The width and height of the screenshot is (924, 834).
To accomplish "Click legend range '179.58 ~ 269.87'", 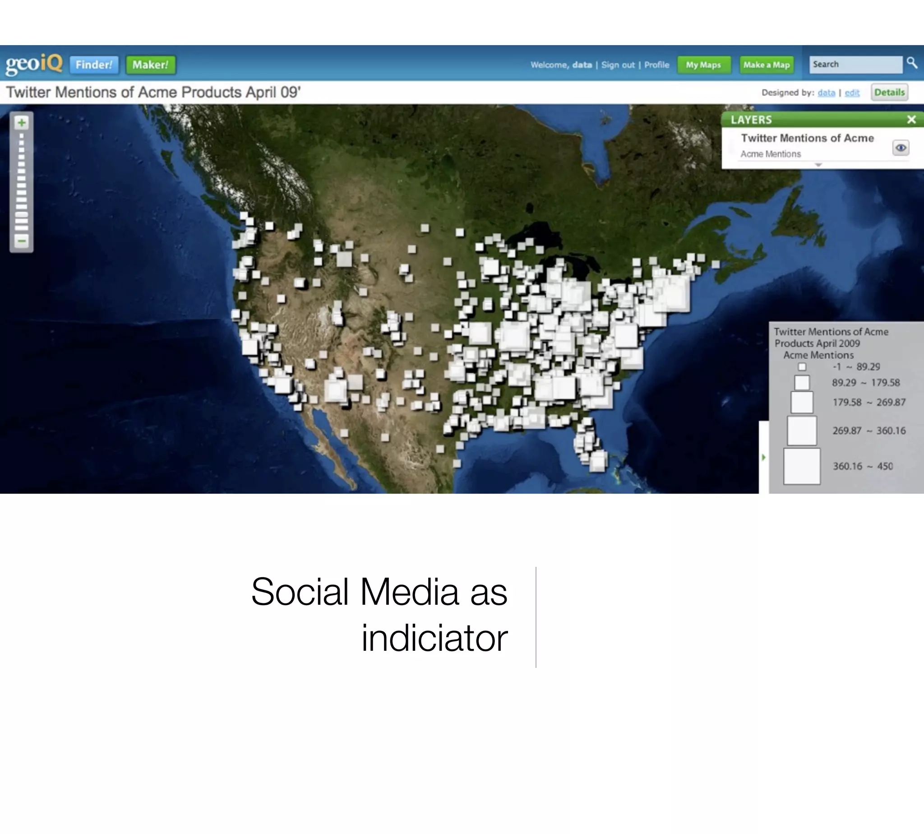I will [869, 403].
